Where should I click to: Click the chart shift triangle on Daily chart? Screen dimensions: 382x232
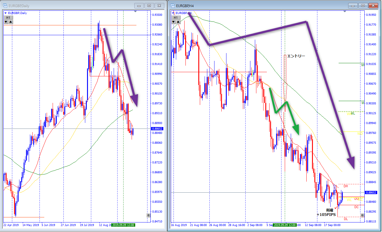[135, 11]
